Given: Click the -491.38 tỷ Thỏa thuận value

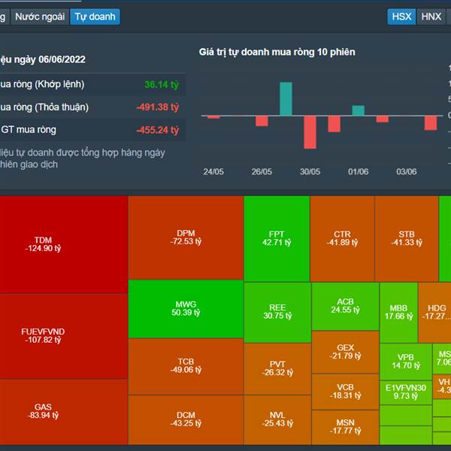Looking at the screenshot, I should (x=158, y=107).
